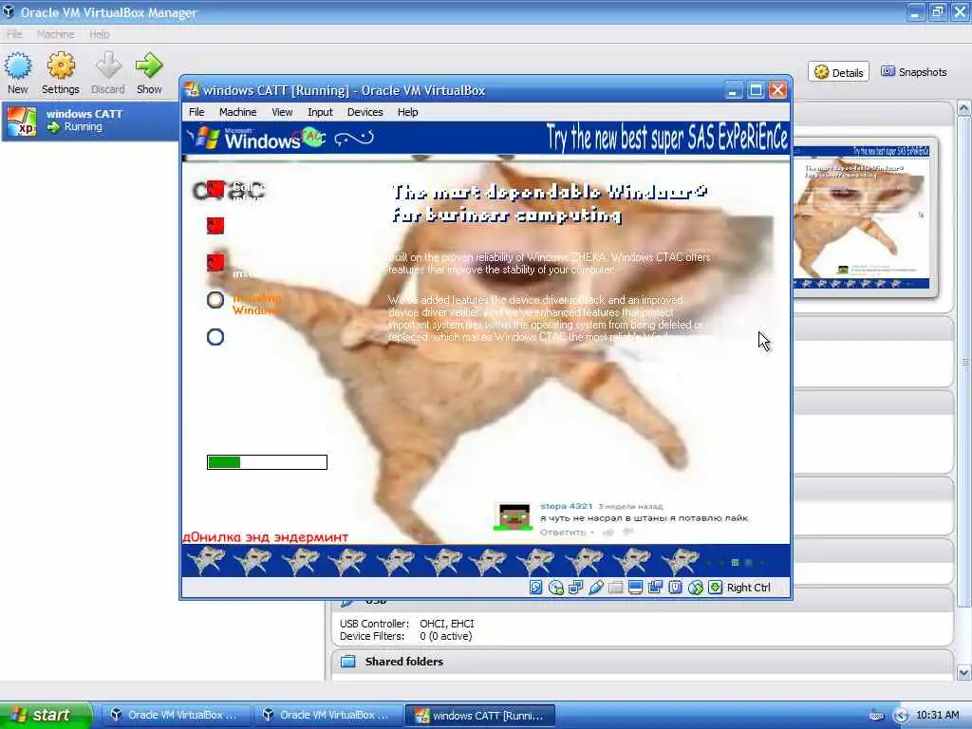Open the Devices menu
Image resolution: width=972 pixels, height=729 pixels.
click(365, 112)
